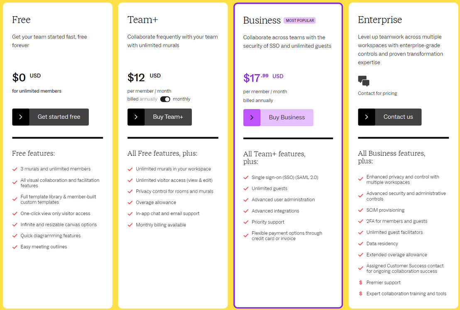Viewport: 460px width, 310px height.
Task: Click the purple arrow icon on Buy Business
Action: (252, 118)
